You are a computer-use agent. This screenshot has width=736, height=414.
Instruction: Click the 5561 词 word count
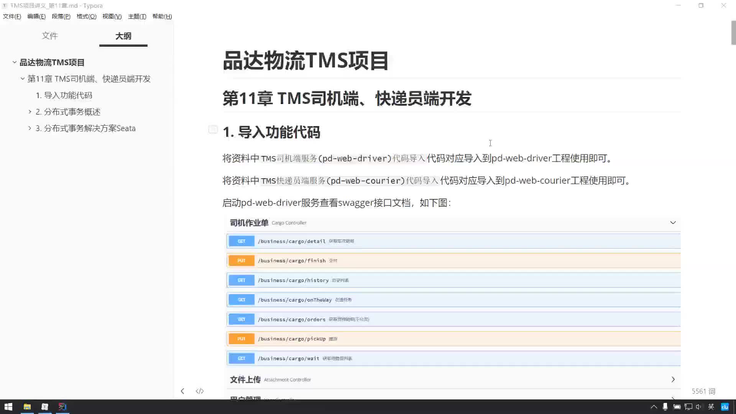[703, 391]
